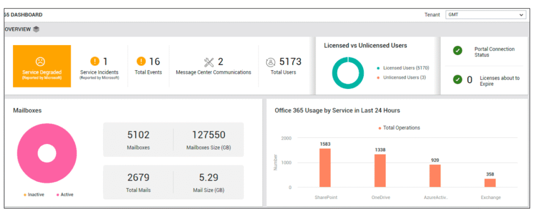The width and height of the screenshot is (537, 212).
Task: Click the 127550 Mailboxes Size value
Action: point(209,135)
